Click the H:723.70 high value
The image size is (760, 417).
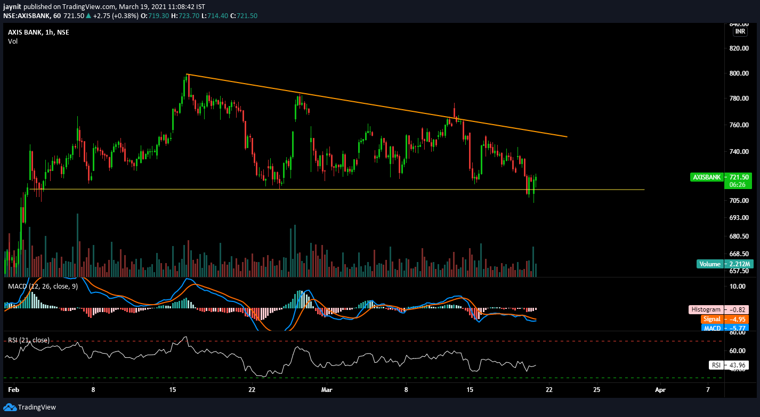pos(185,16)
